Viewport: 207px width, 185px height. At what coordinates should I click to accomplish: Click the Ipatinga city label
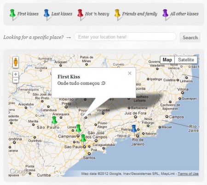[x=156, y=79]
